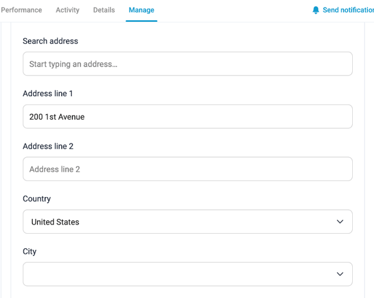374x298 pixels.
Task: Click the Country label
Action: click(37, 199)
